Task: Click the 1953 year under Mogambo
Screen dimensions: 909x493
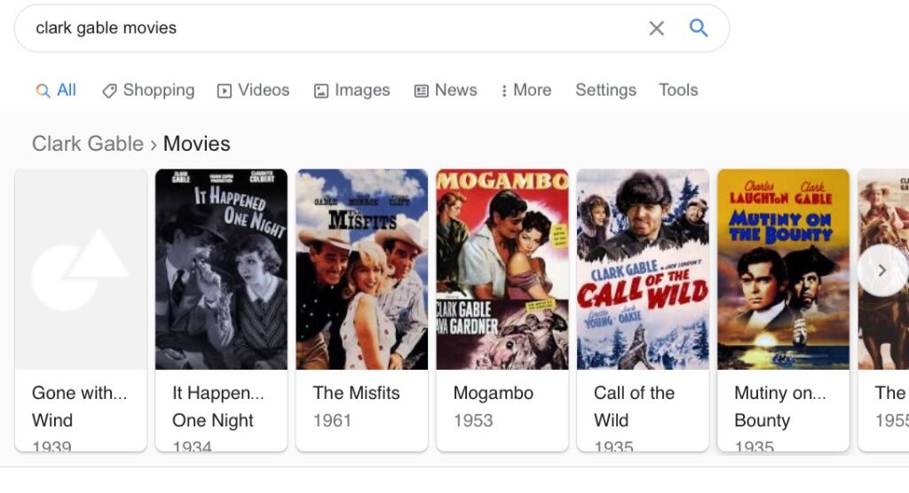Action: click(473, 420)
